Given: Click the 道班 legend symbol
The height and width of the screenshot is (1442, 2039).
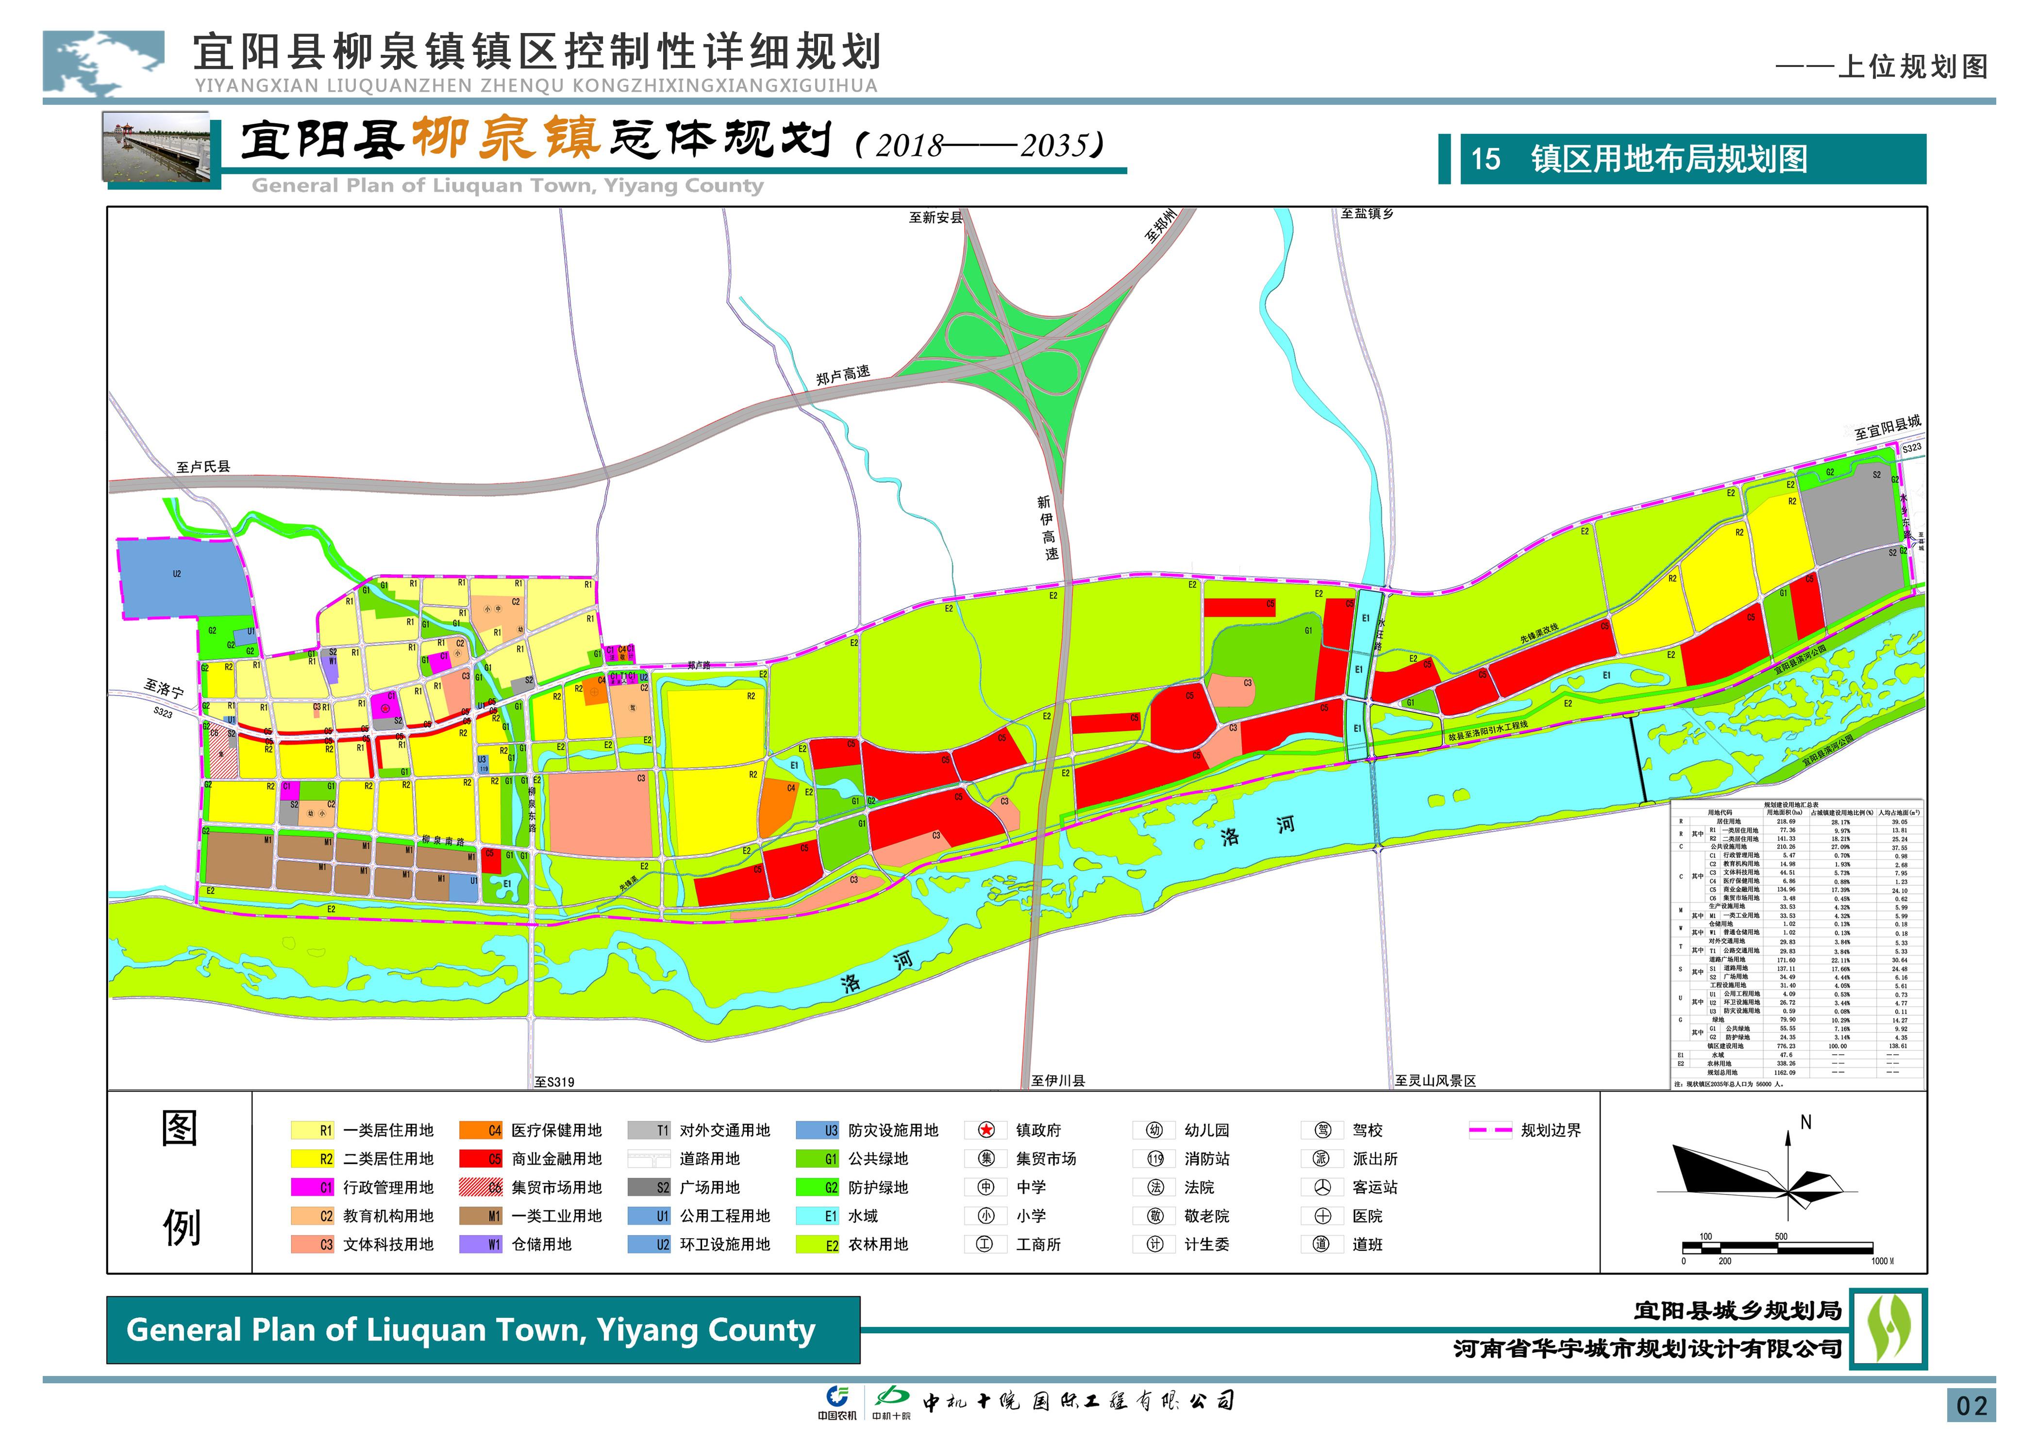Looking at the screenshot, I should pos(1322,1244).
